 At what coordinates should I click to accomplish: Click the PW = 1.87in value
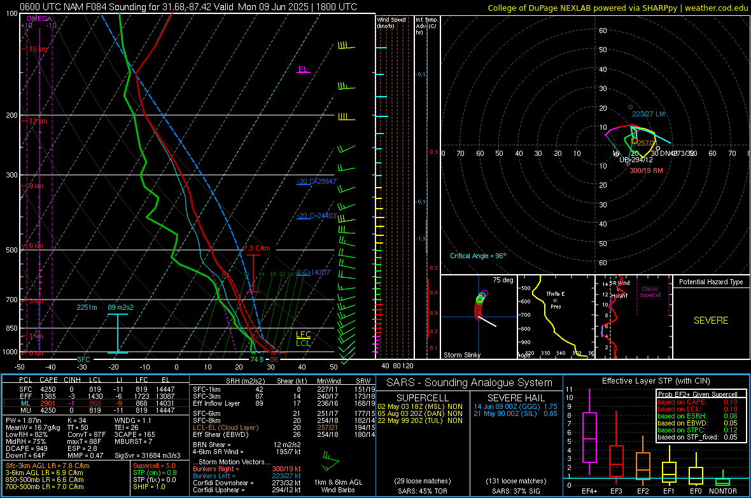(x=25, y=420)
